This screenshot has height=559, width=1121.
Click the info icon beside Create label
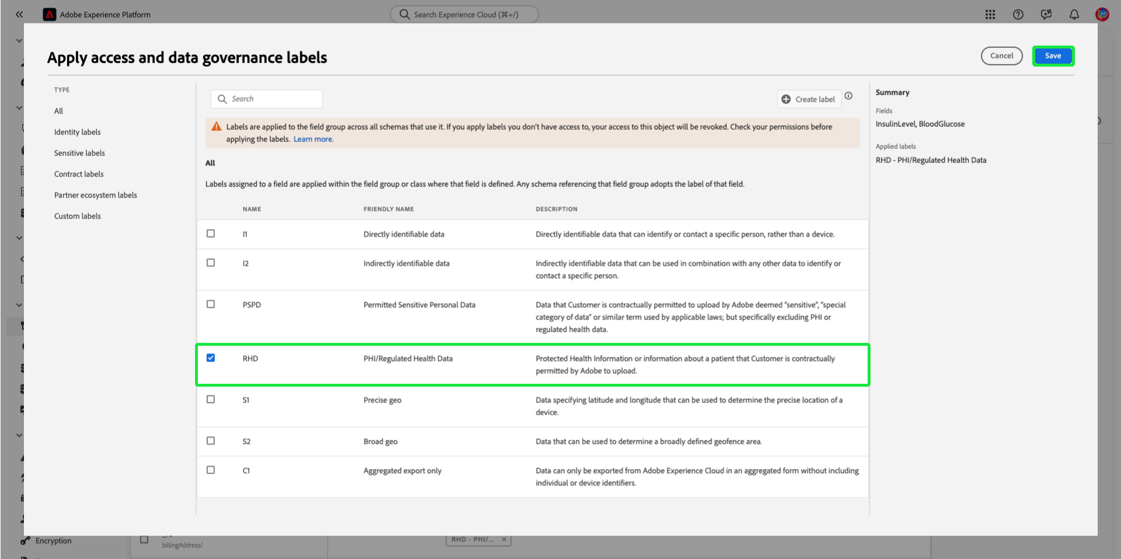tap(848, 96)
